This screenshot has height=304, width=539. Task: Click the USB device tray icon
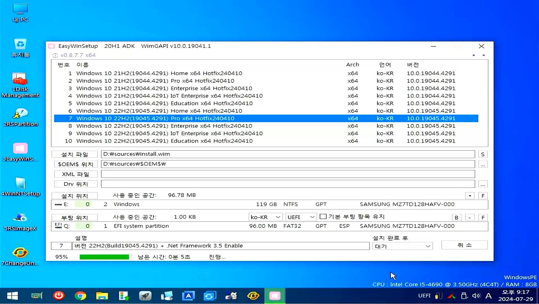tap(464, 296)
